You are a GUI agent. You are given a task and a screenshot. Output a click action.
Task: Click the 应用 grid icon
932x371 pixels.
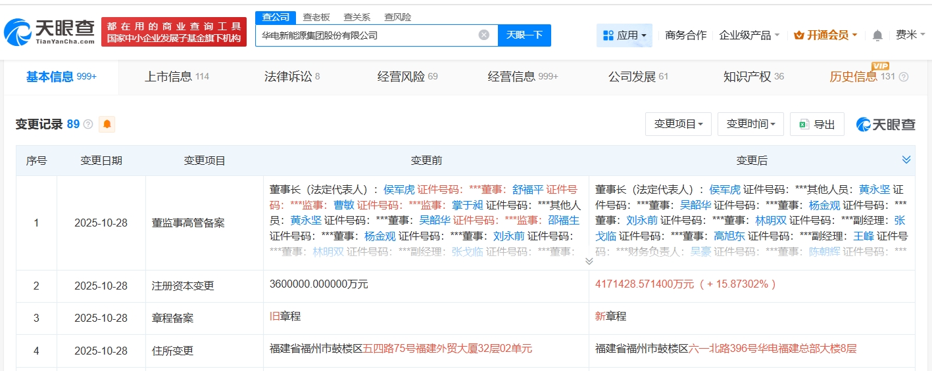coord(608,35)
